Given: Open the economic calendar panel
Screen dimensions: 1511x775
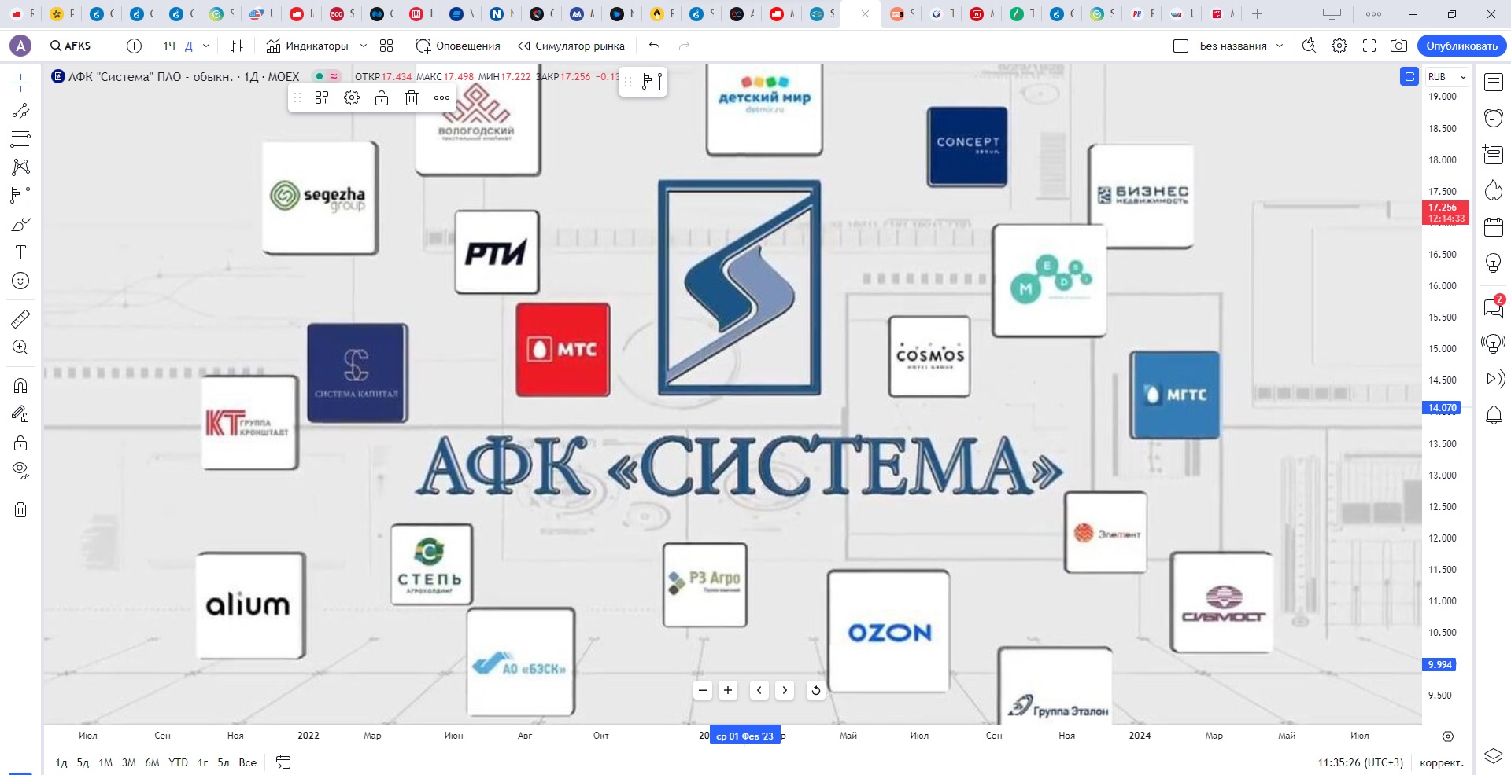Looking at the screenshot, I should point(1494,227).
